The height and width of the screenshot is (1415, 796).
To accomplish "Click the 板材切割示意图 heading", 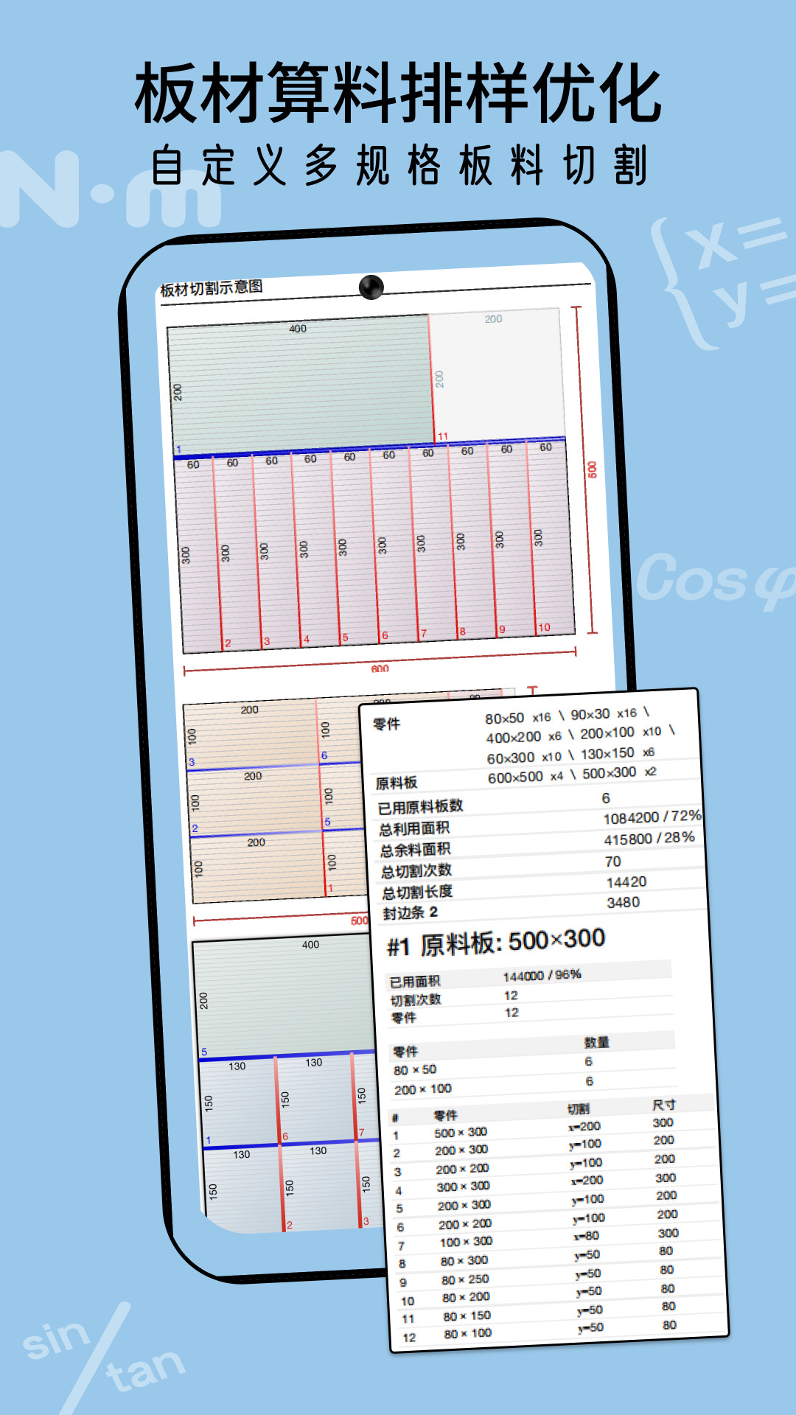I will 212,288.
